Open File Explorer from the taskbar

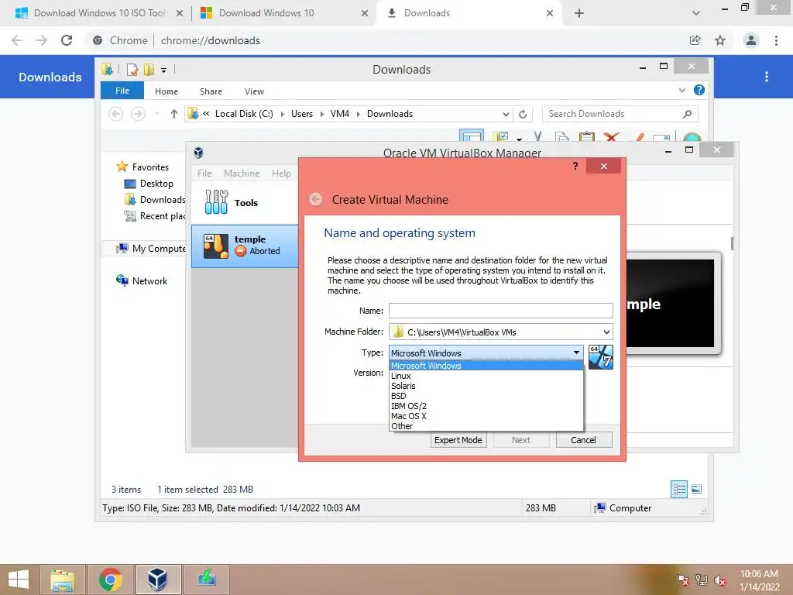coord(62,580)
